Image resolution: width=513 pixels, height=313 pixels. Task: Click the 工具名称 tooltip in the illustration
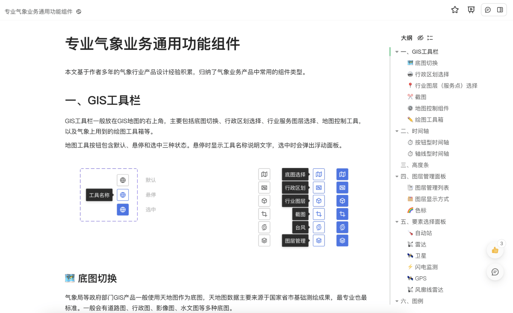pos(99,195)
